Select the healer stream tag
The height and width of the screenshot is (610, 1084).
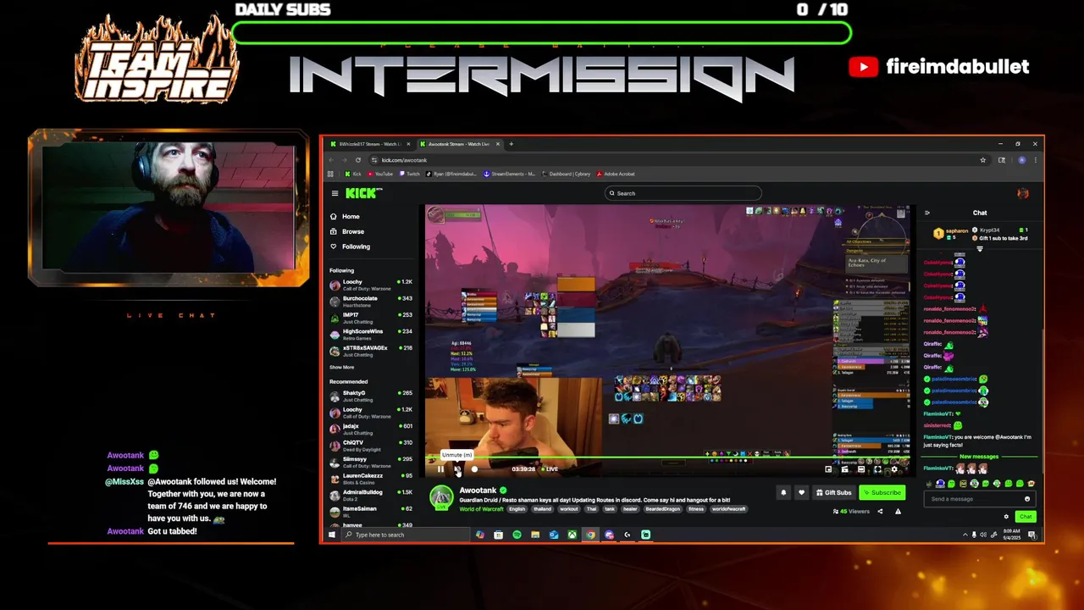pos(630,509)
